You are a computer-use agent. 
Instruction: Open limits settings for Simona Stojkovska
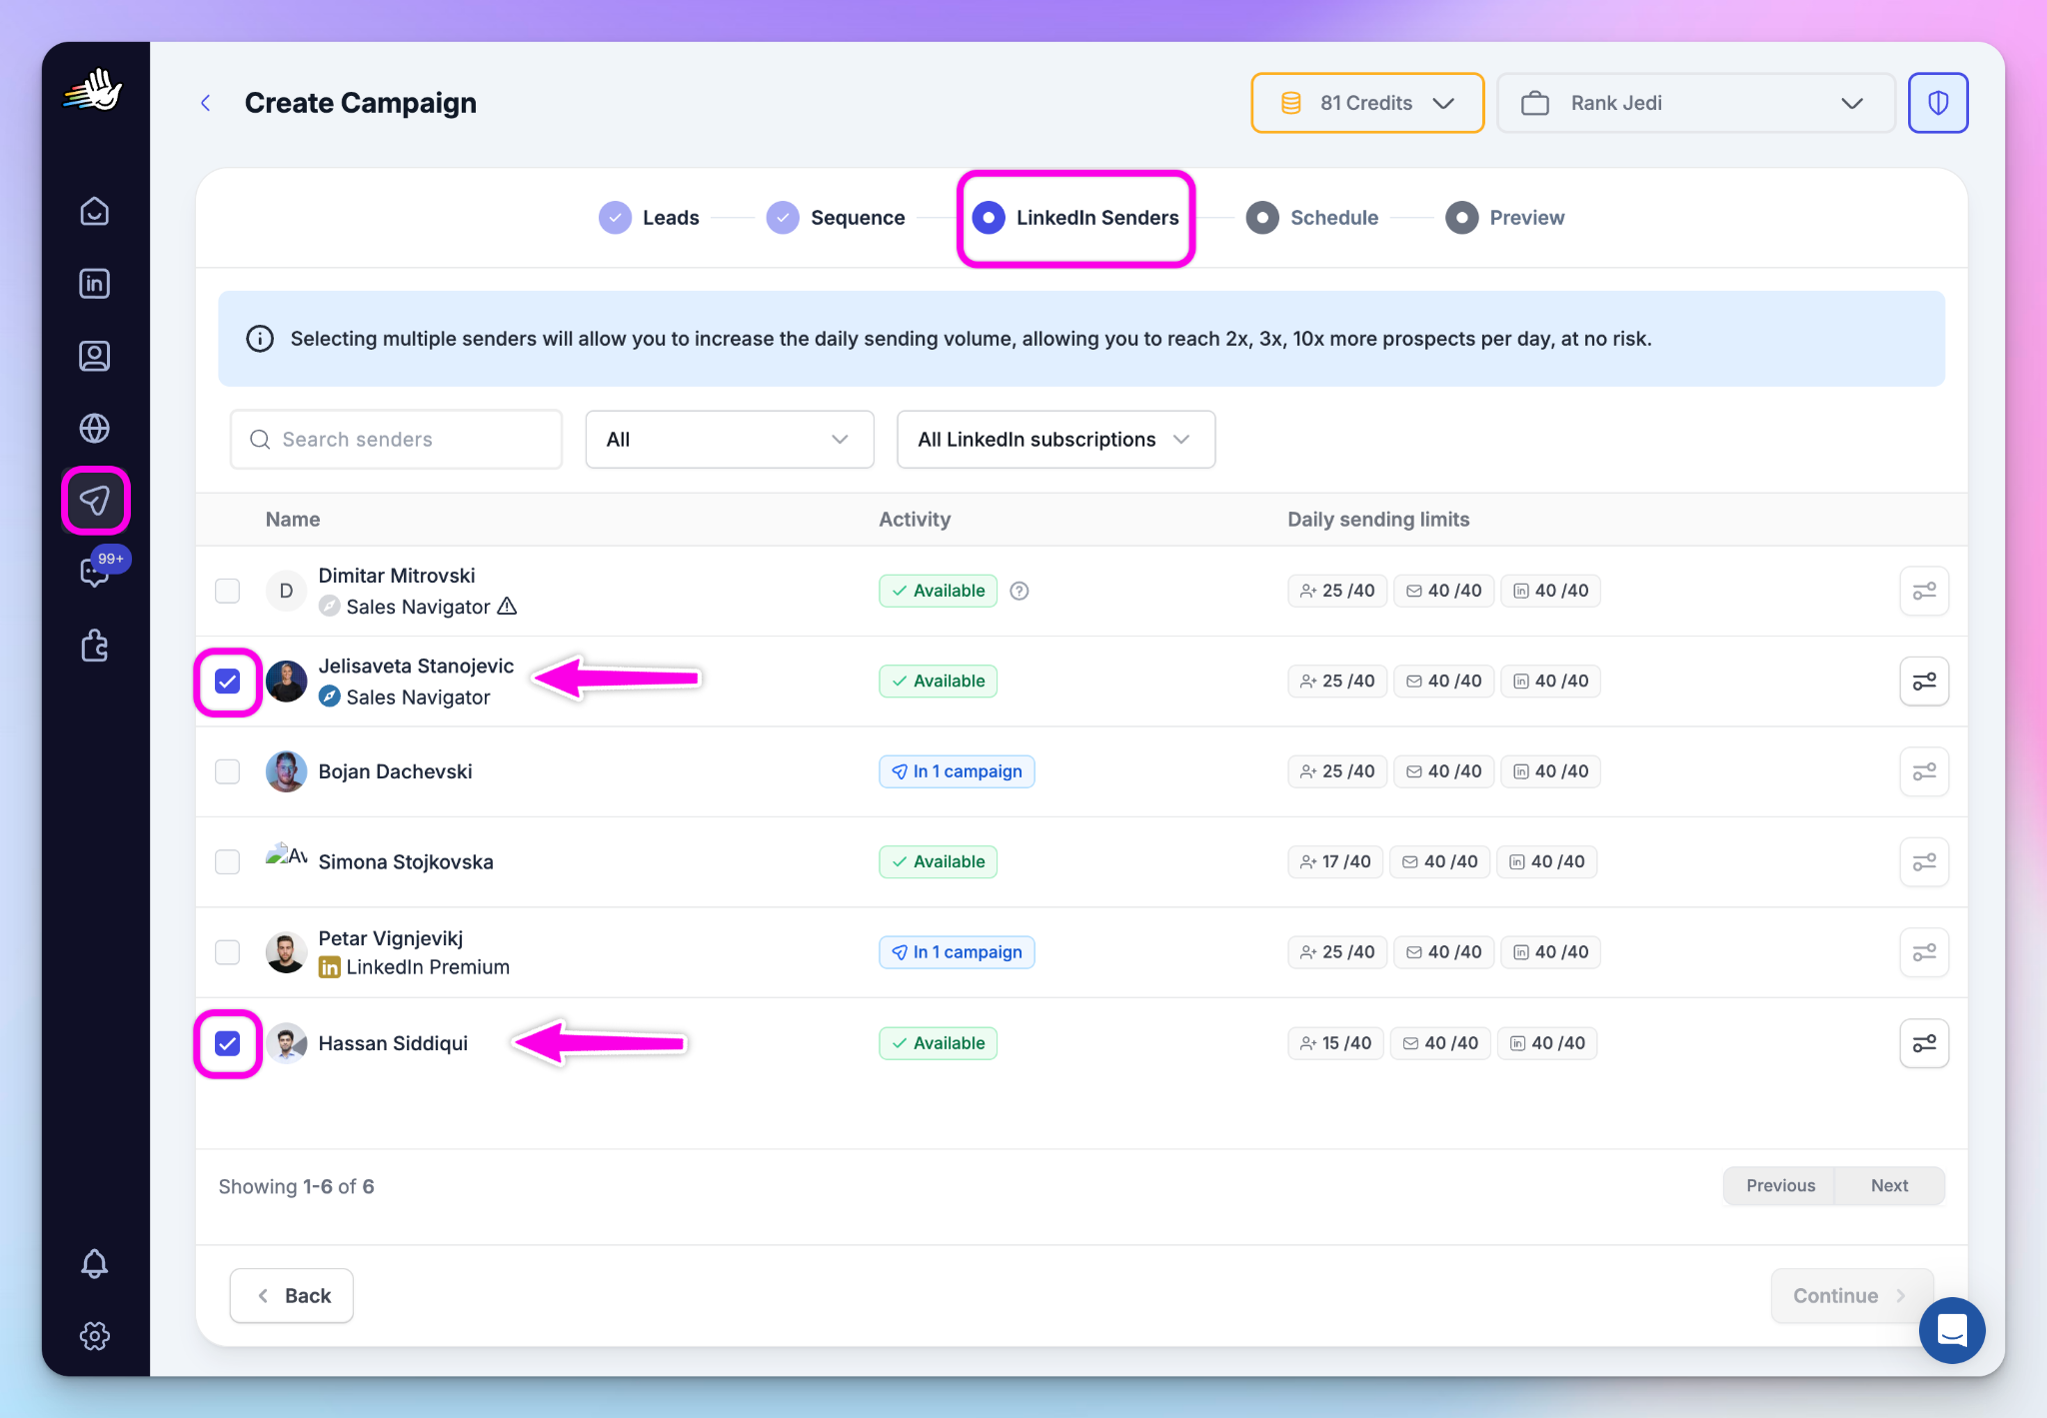pyautogui.click(x=1924, y=861)
